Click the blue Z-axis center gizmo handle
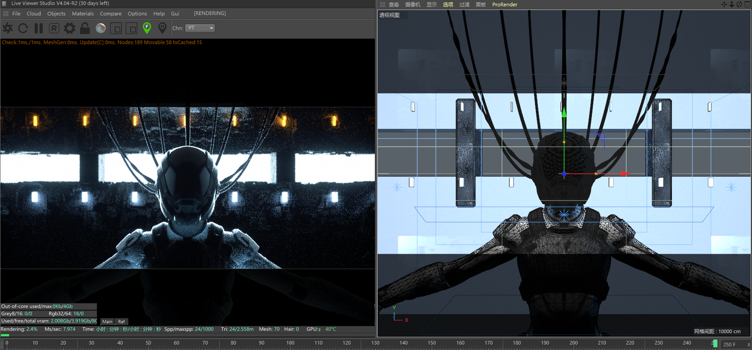 564,173
